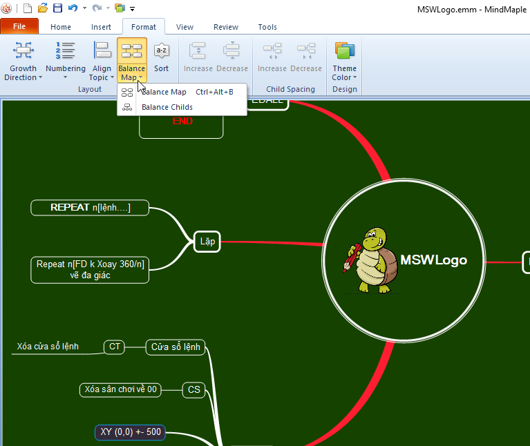Select the turtle image in central topic
530x446 pixels.
(371, 260)
